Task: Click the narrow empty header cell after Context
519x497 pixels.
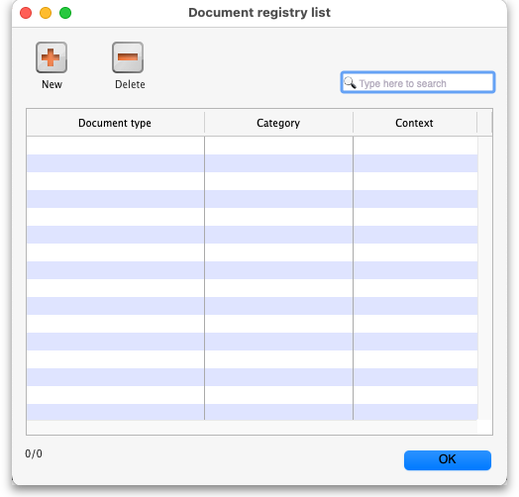Action: tap(484, 123)
